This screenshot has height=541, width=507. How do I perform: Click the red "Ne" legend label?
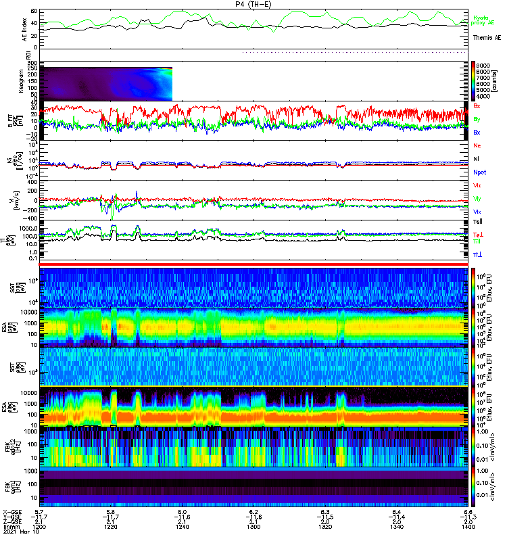(477, 145)
